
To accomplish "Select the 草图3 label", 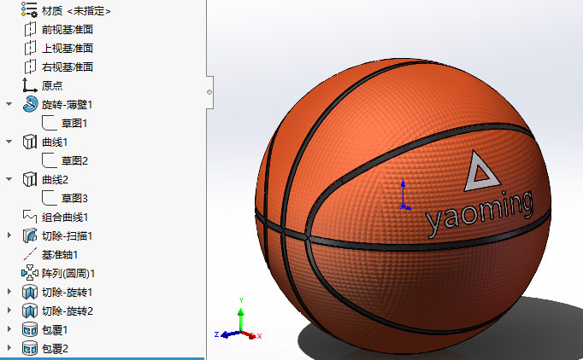I will pos(74,199).
